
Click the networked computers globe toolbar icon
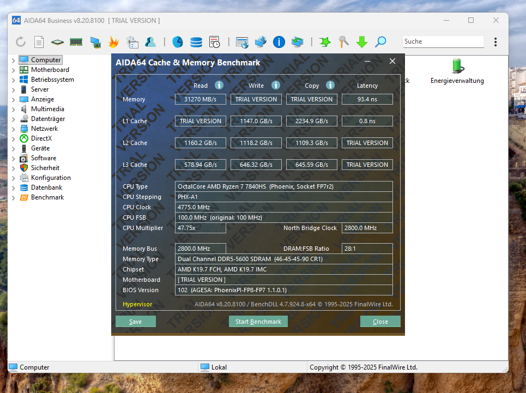pyautogui.click(x=261, y=42)
